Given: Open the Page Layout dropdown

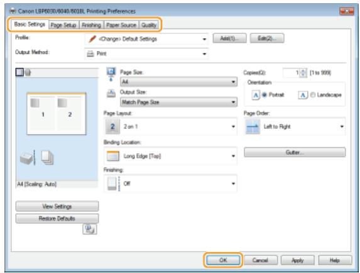Looking at the screenshot, I should 170,126.
